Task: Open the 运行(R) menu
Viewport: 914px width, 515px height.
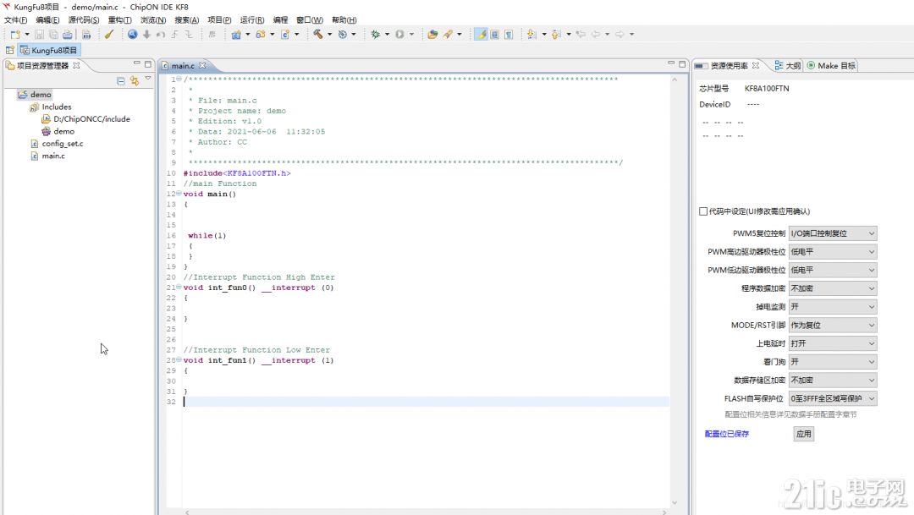Action: 252,19
